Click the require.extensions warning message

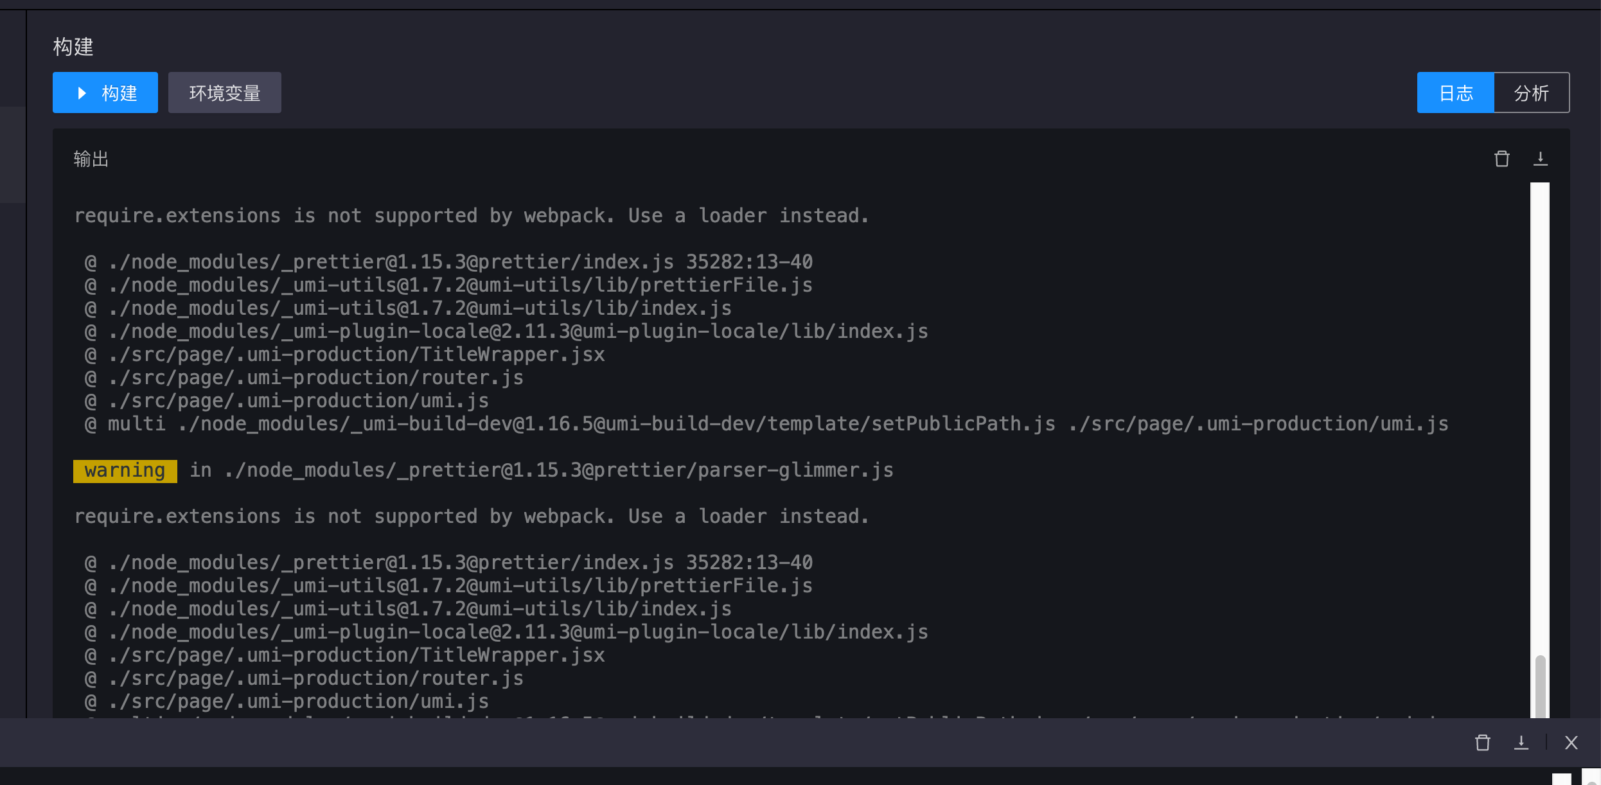tap(472, 215)
